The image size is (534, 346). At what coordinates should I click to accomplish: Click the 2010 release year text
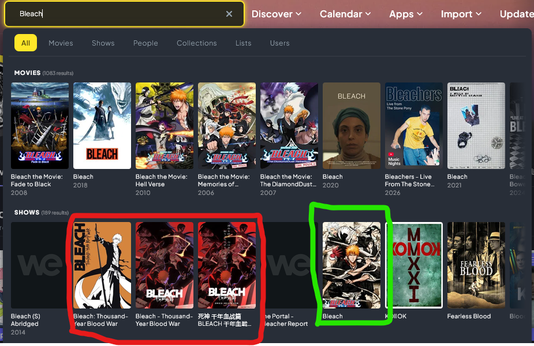[x=143, y=193]
